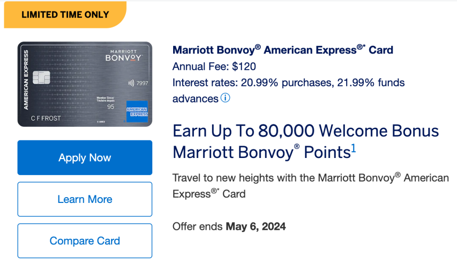Screen dimensions: 457x271
Task: Click the contactless payment symbol on card
Action: pos(131,83)
